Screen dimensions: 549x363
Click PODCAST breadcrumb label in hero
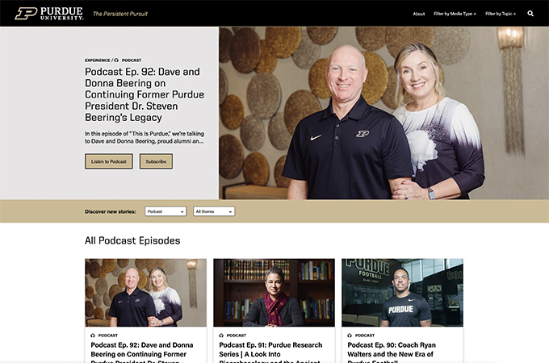(x=132, y=60)
